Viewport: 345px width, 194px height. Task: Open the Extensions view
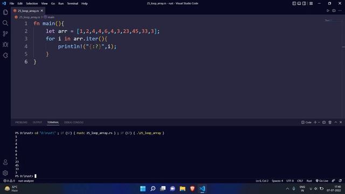[5, 55]
